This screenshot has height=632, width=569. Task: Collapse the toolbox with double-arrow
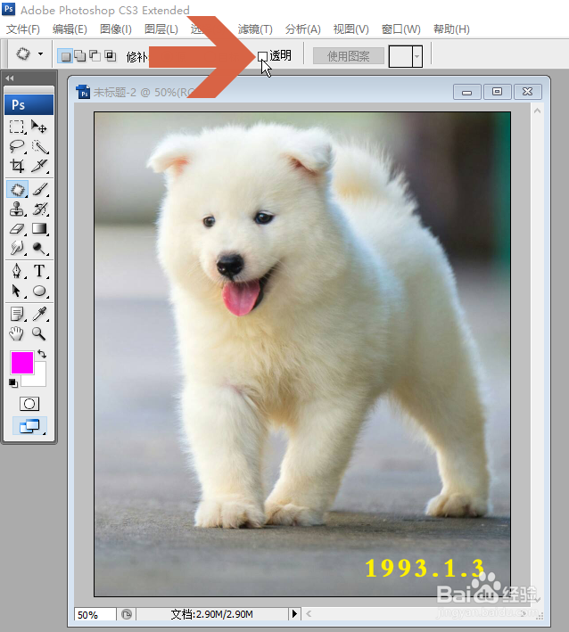[10, 78]
